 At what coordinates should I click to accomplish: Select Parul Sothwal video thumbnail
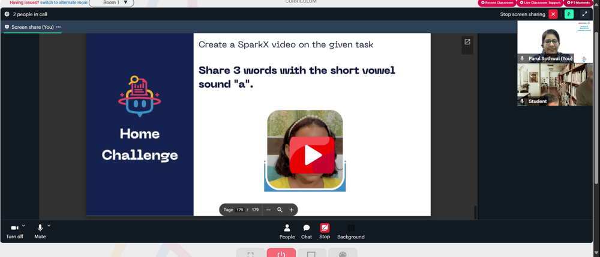click(554, 42)
